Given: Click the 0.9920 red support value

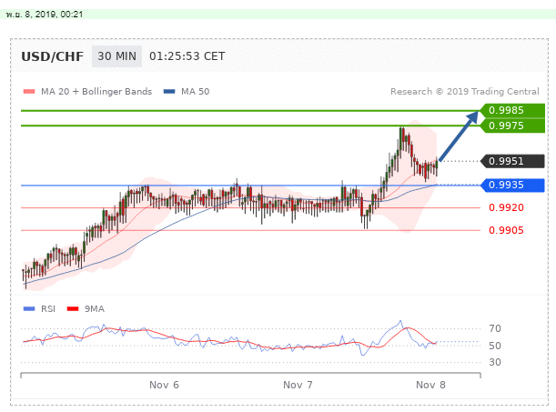Looking at the screenshot, I should tap(506, 207).
